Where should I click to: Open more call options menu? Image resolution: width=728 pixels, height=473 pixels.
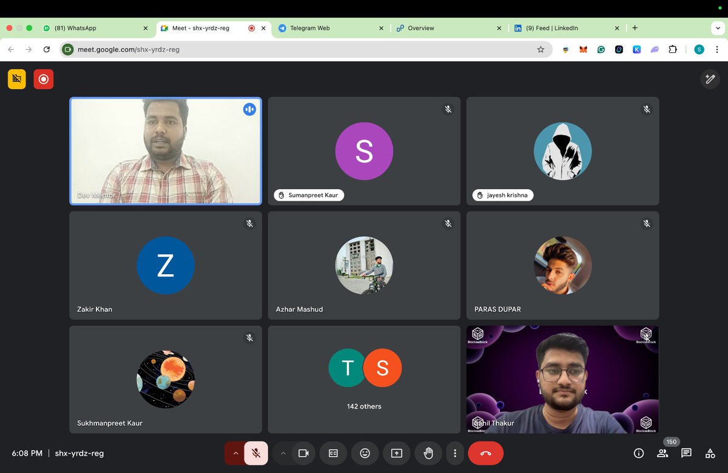(455, 453)
